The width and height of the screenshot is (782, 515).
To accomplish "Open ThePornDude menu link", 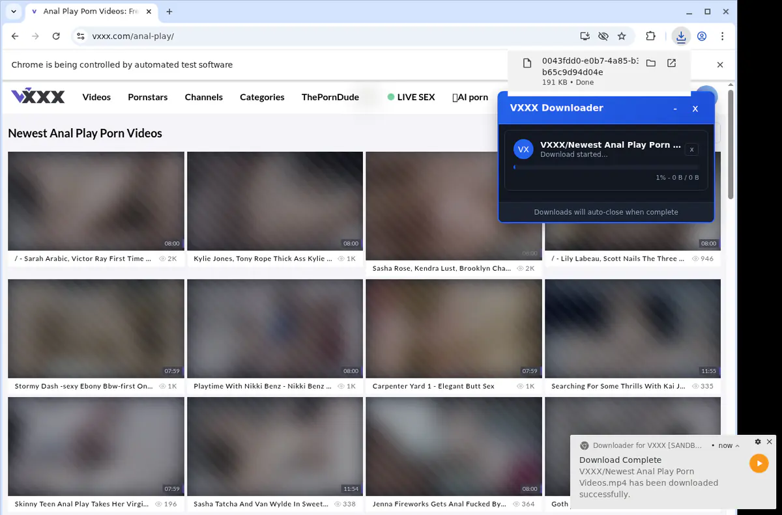I will (330, 97).
